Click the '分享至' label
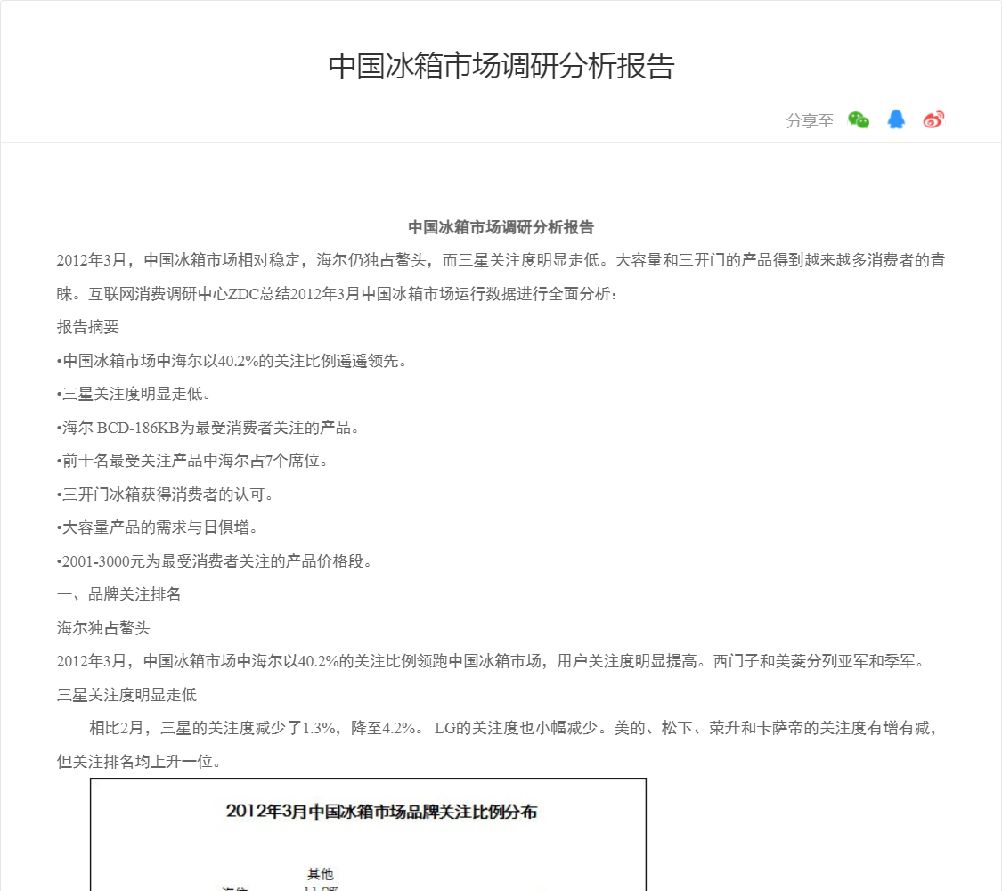 click(810, 121)
